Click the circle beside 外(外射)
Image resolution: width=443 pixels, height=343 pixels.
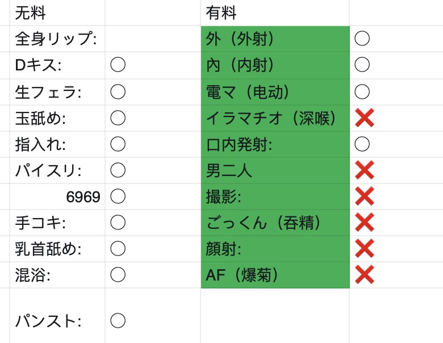362,39
